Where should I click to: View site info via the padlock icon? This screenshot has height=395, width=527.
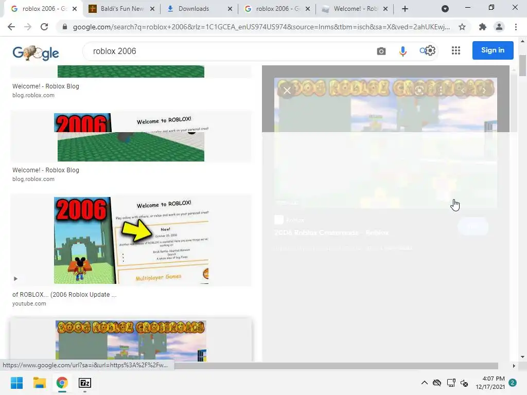tap(65, 27)
